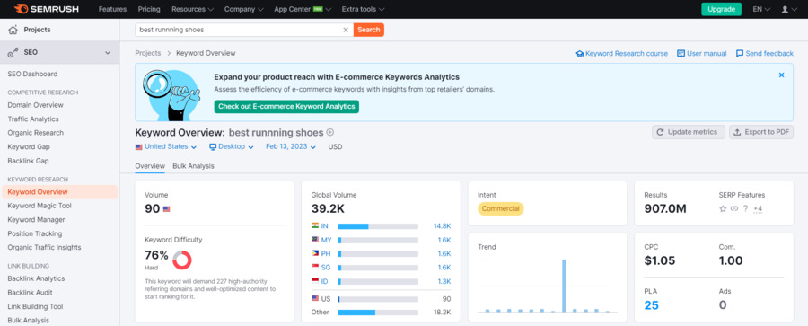Open Backlink Gap in sidebar
808x326 pixels.
(x=28, y=161)
